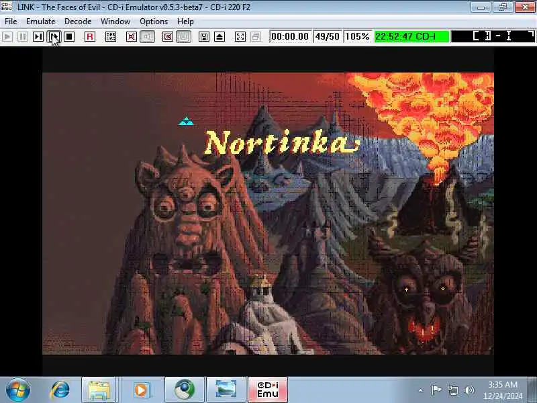This screenshot has height=403, width=537.
Task: Stop emulation with the black square button
Action: pyautogui.click(x=69, y=37)
